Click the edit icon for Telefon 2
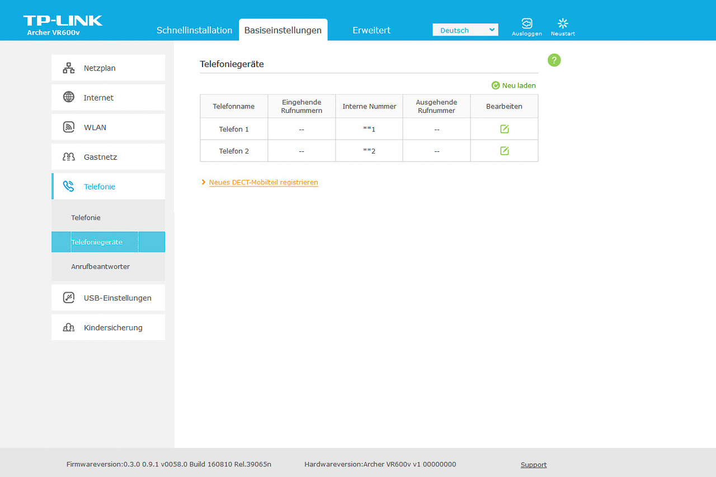 [x=504, y=151]
